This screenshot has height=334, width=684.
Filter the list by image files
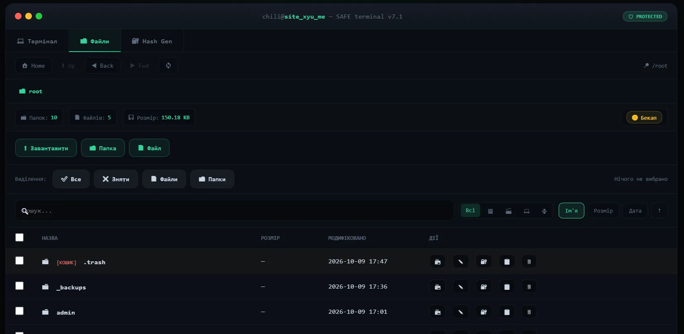coord(490,211)
